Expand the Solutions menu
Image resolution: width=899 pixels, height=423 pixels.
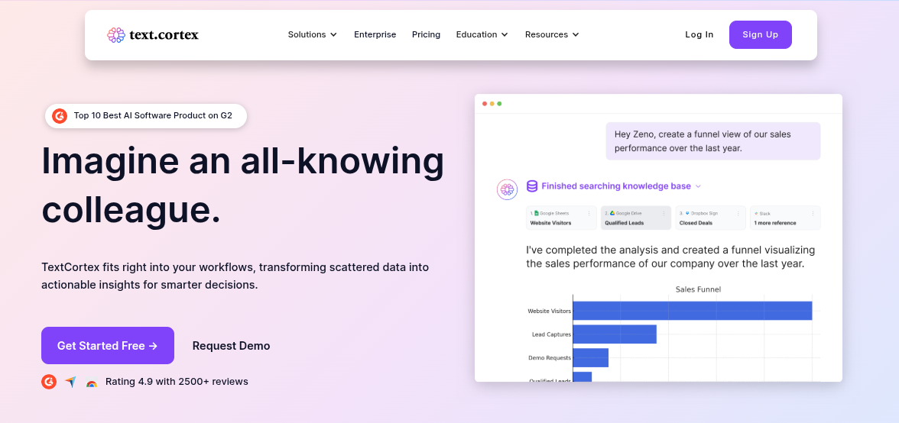313,35
